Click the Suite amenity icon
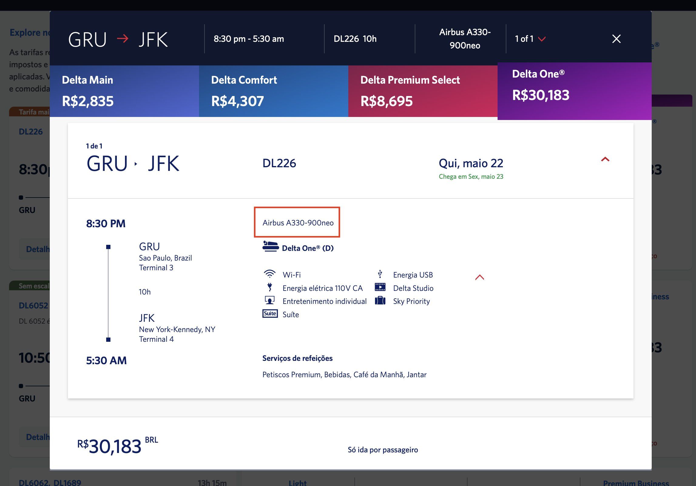696x486 pixels. point(270,314)
